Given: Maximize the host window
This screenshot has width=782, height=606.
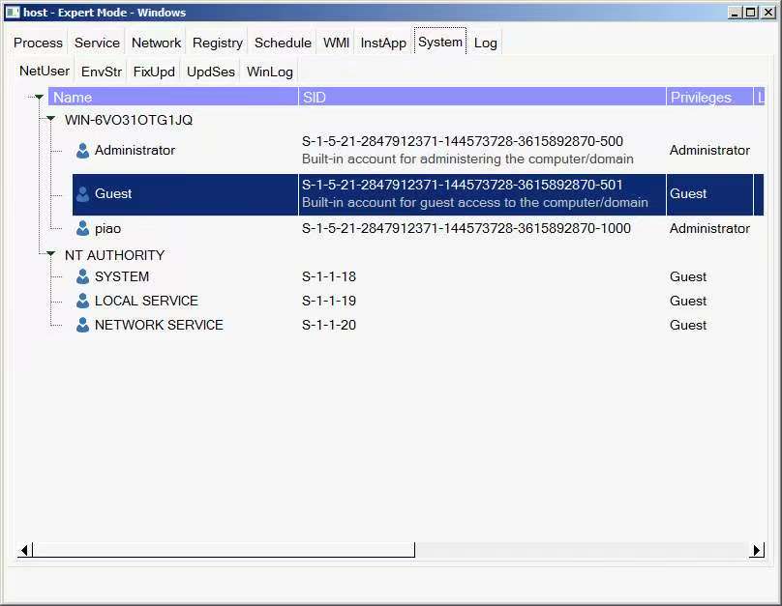Looking at the screenshot, I should (x=751, y=13).
